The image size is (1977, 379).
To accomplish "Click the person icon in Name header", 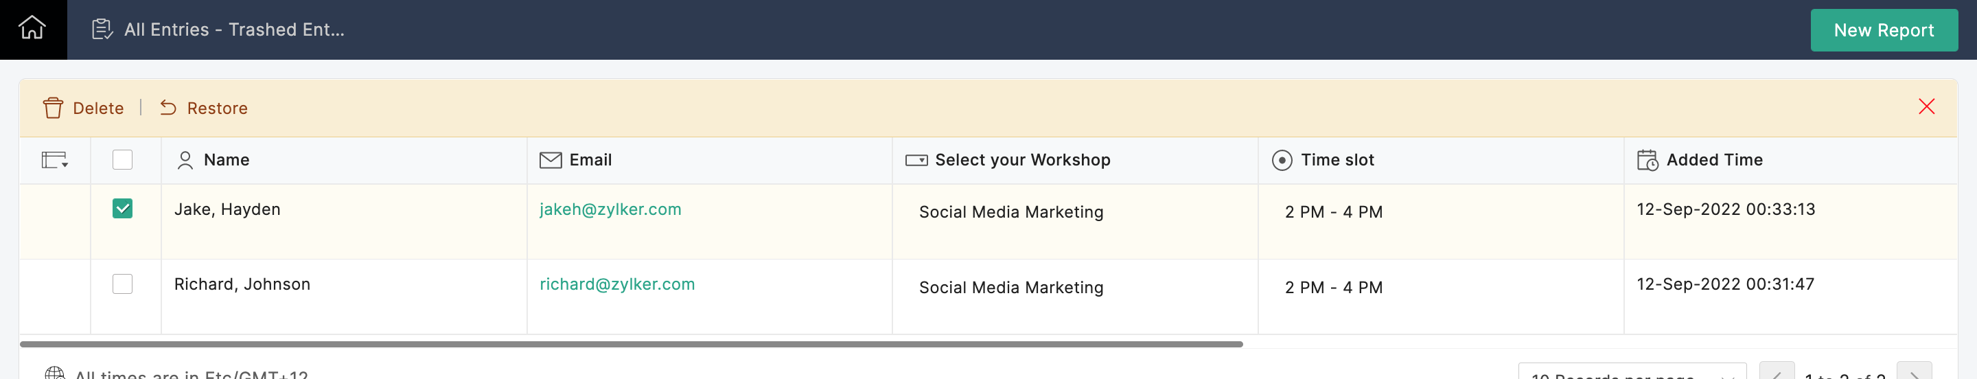I will [x=185, y=161].
